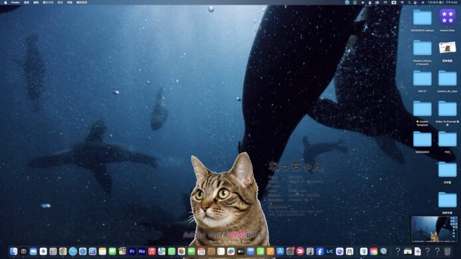Viewport: 461px width, 259px height.
Task: Open Messages from the dock
Action: [112, 251]
